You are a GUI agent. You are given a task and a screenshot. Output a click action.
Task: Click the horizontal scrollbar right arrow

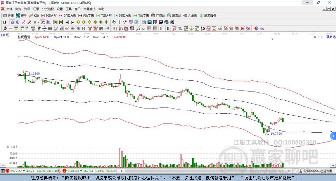click(289, 171)
